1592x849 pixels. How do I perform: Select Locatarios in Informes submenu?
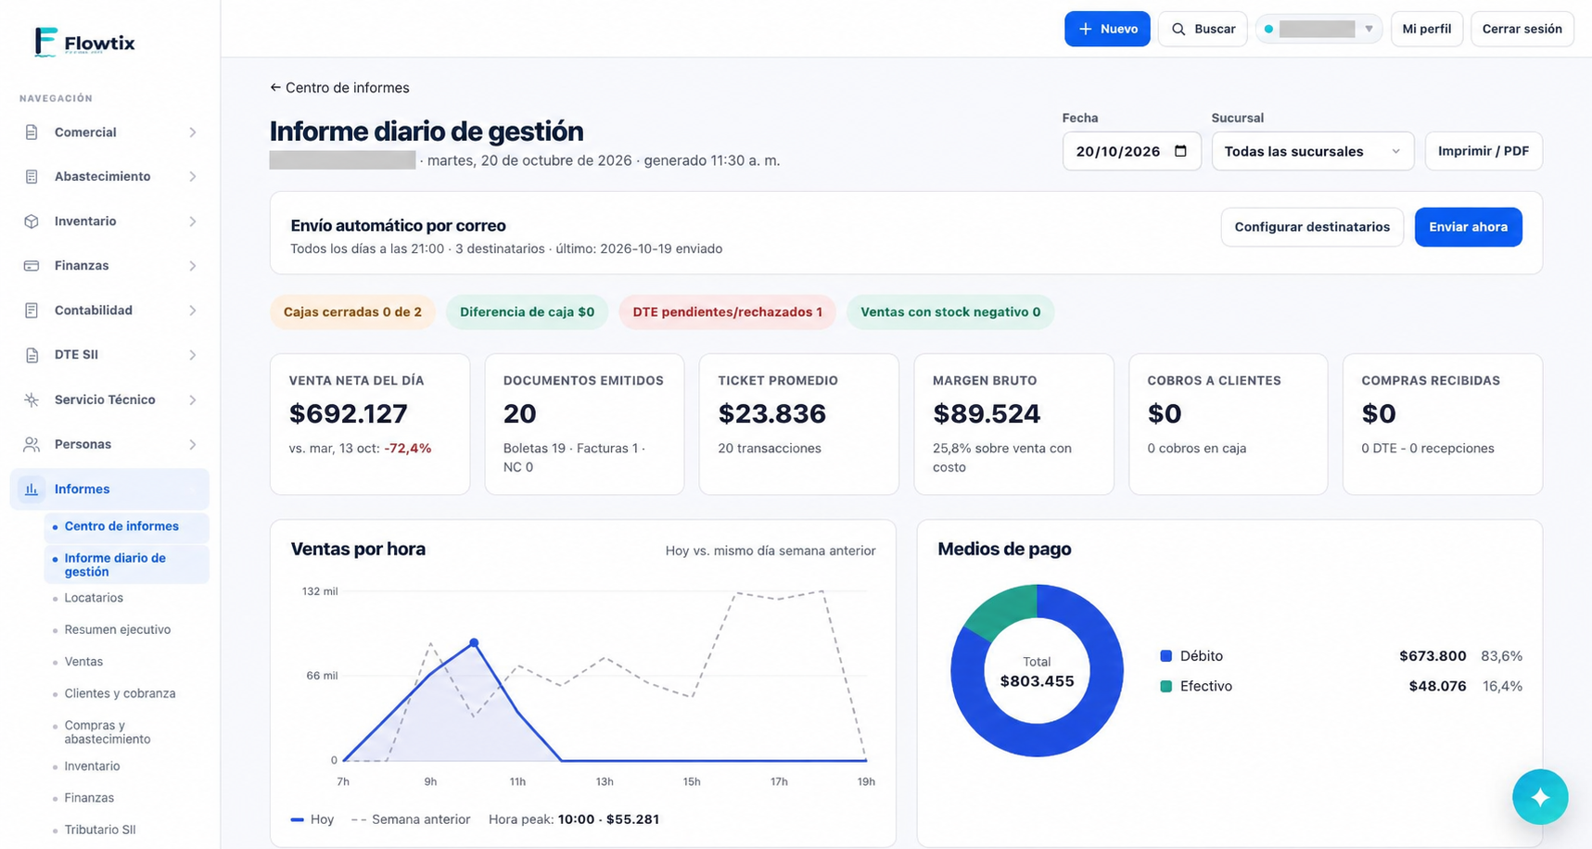click(94, 598)
